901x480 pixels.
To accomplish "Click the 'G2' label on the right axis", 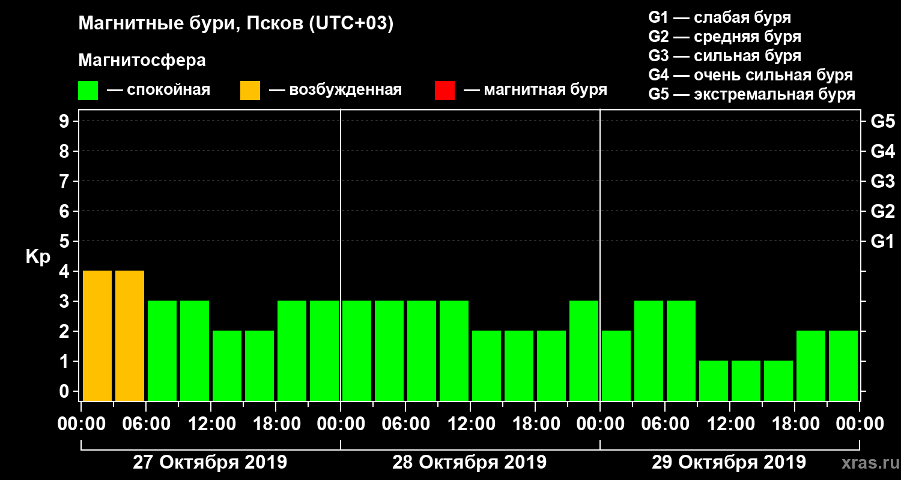I will click(882, 211).
